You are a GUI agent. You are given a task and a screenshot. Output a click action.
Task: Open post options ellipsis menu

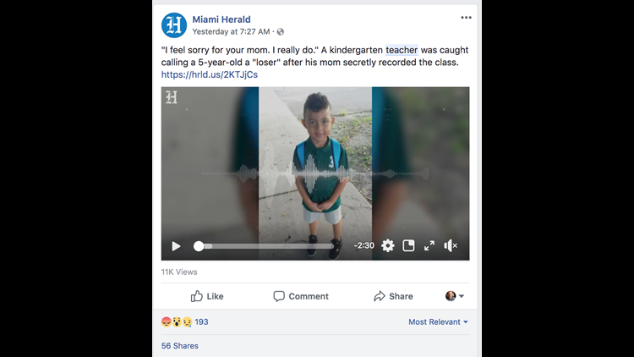click(466, 18)
